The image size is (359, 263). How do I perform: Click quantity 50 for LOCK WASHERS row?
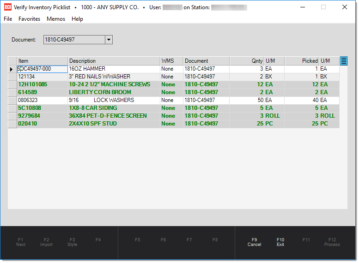247,100
